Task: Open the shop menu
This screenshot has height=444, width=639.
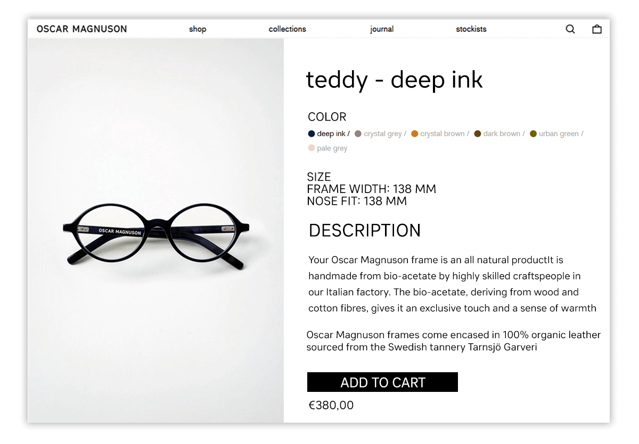Action: 198,29
